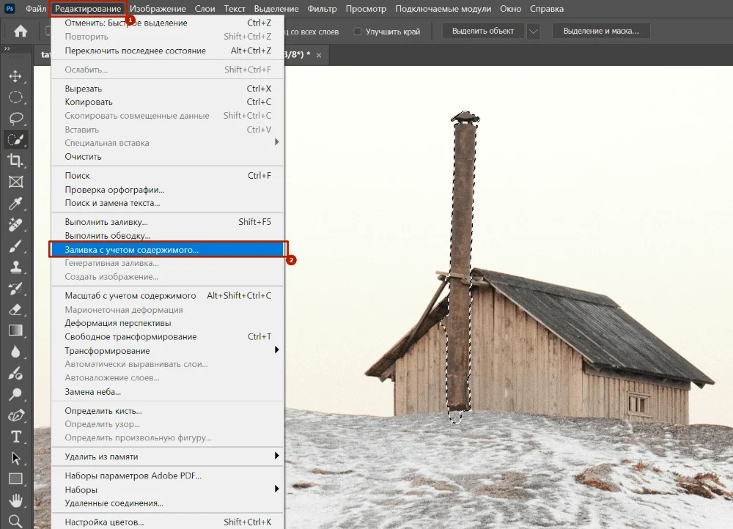Select the Elliptical Marquee tool
The height and width of the screenshot is (529, 733).
(x=15, y=97)
